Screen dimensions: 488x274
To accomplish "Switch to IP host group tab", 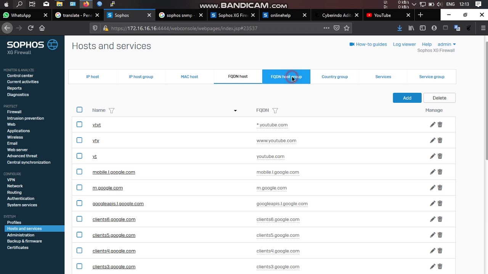I will 141,76.
